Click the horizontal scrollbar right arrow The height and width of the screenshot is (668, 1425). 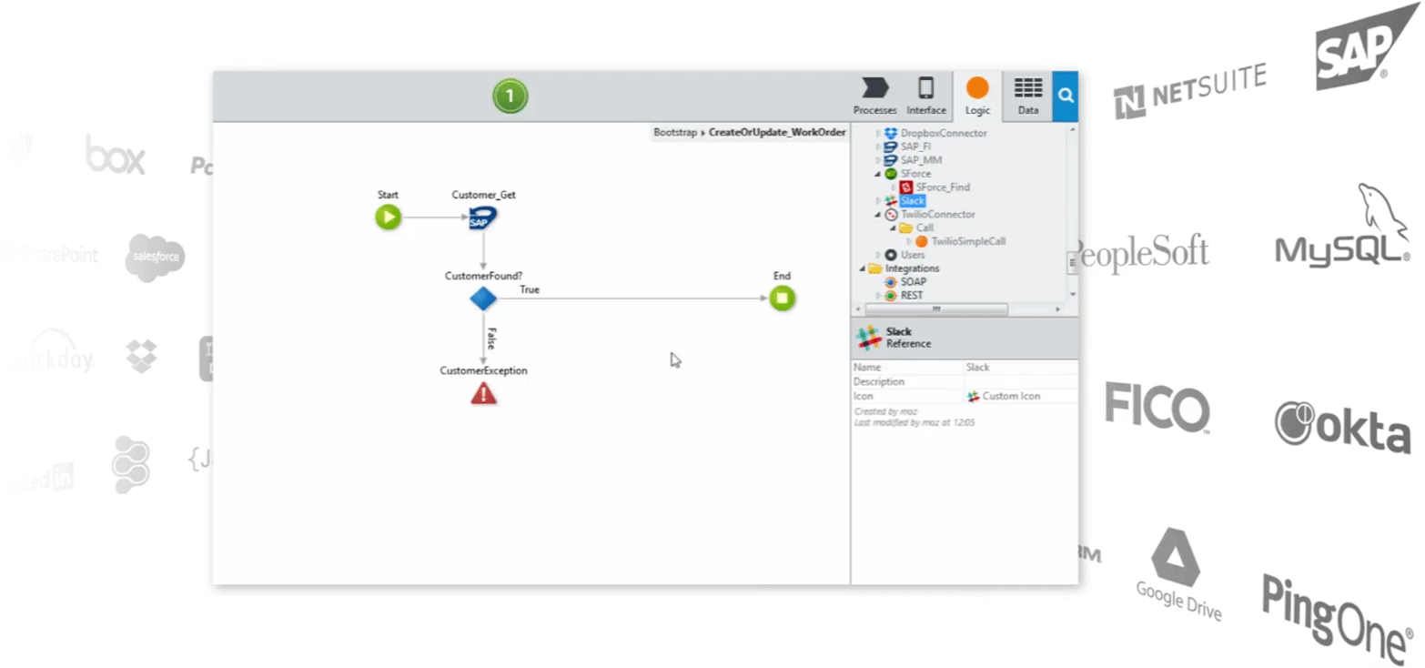point(1057,309)
